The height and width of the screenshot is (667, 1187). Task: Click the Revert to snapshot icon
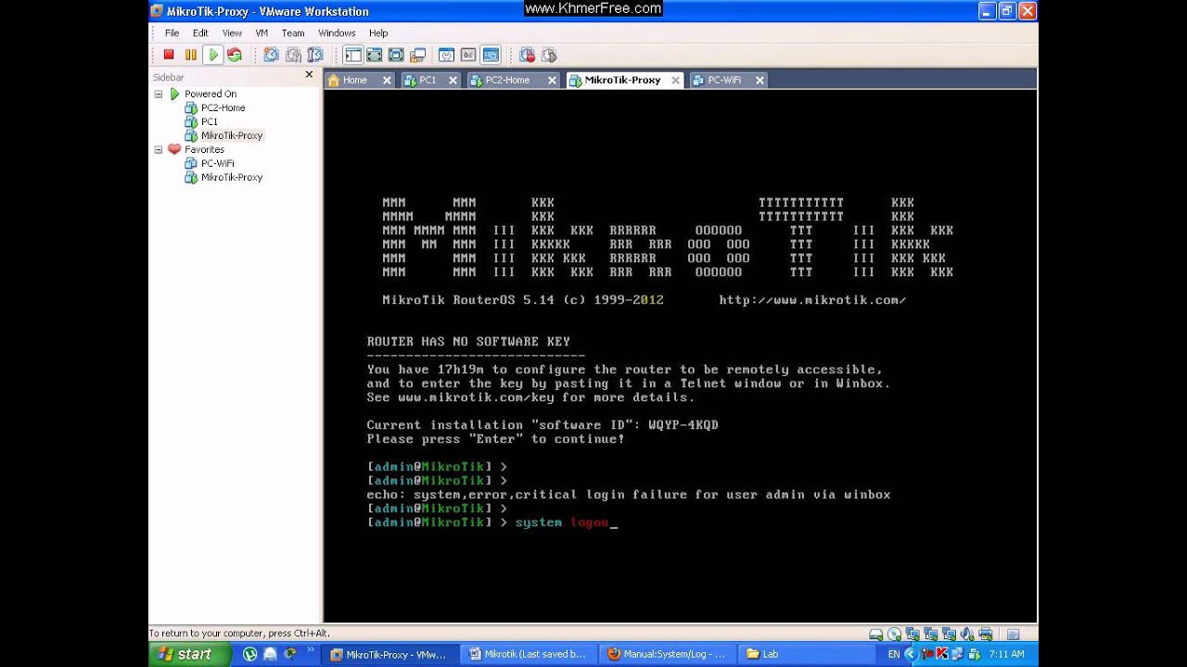coord(293,56)
